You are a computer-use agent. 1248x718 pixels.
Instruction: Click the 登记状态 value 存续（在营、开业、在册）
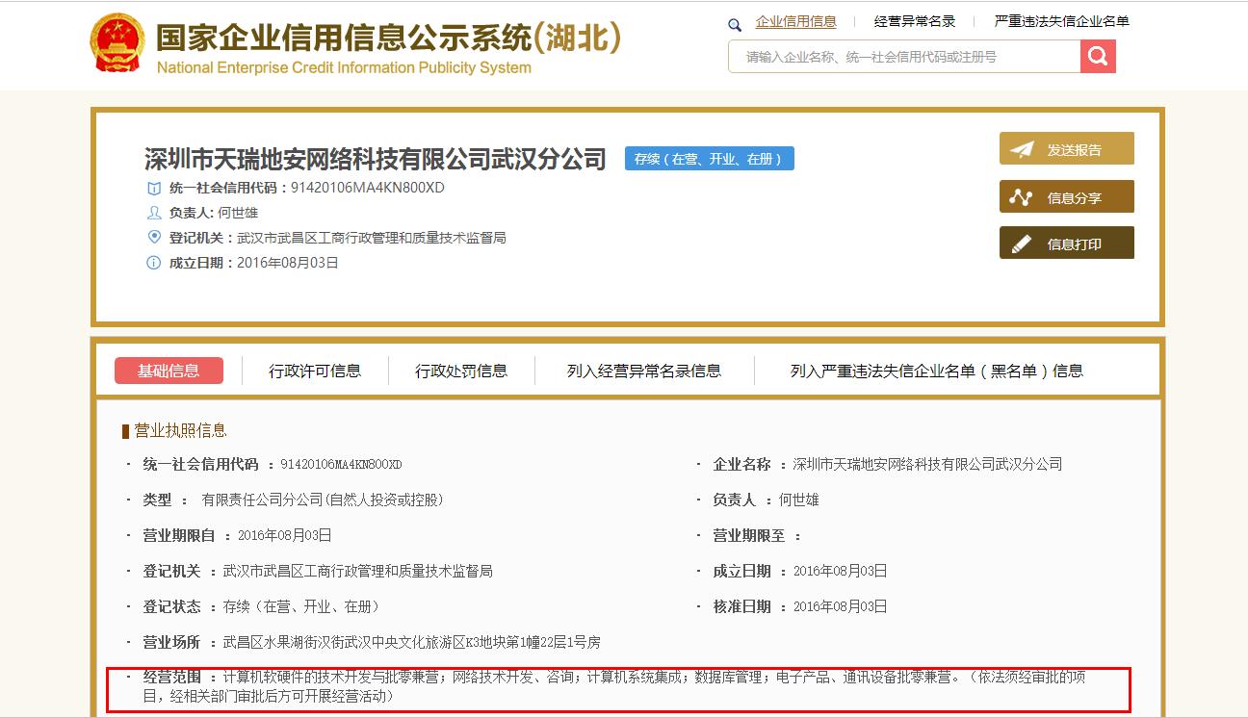pos(301,607)
